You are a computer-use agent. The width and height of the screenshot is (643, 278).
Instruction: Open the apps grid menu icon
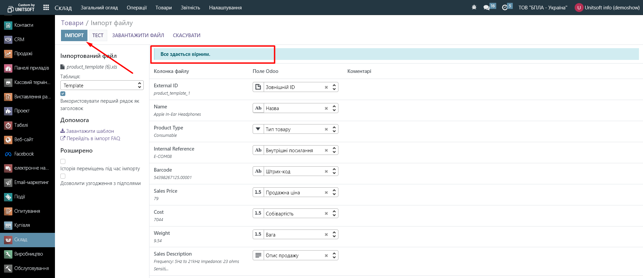coord(46,7)
